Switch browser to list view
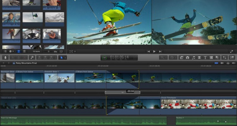 tap(24, 51)
